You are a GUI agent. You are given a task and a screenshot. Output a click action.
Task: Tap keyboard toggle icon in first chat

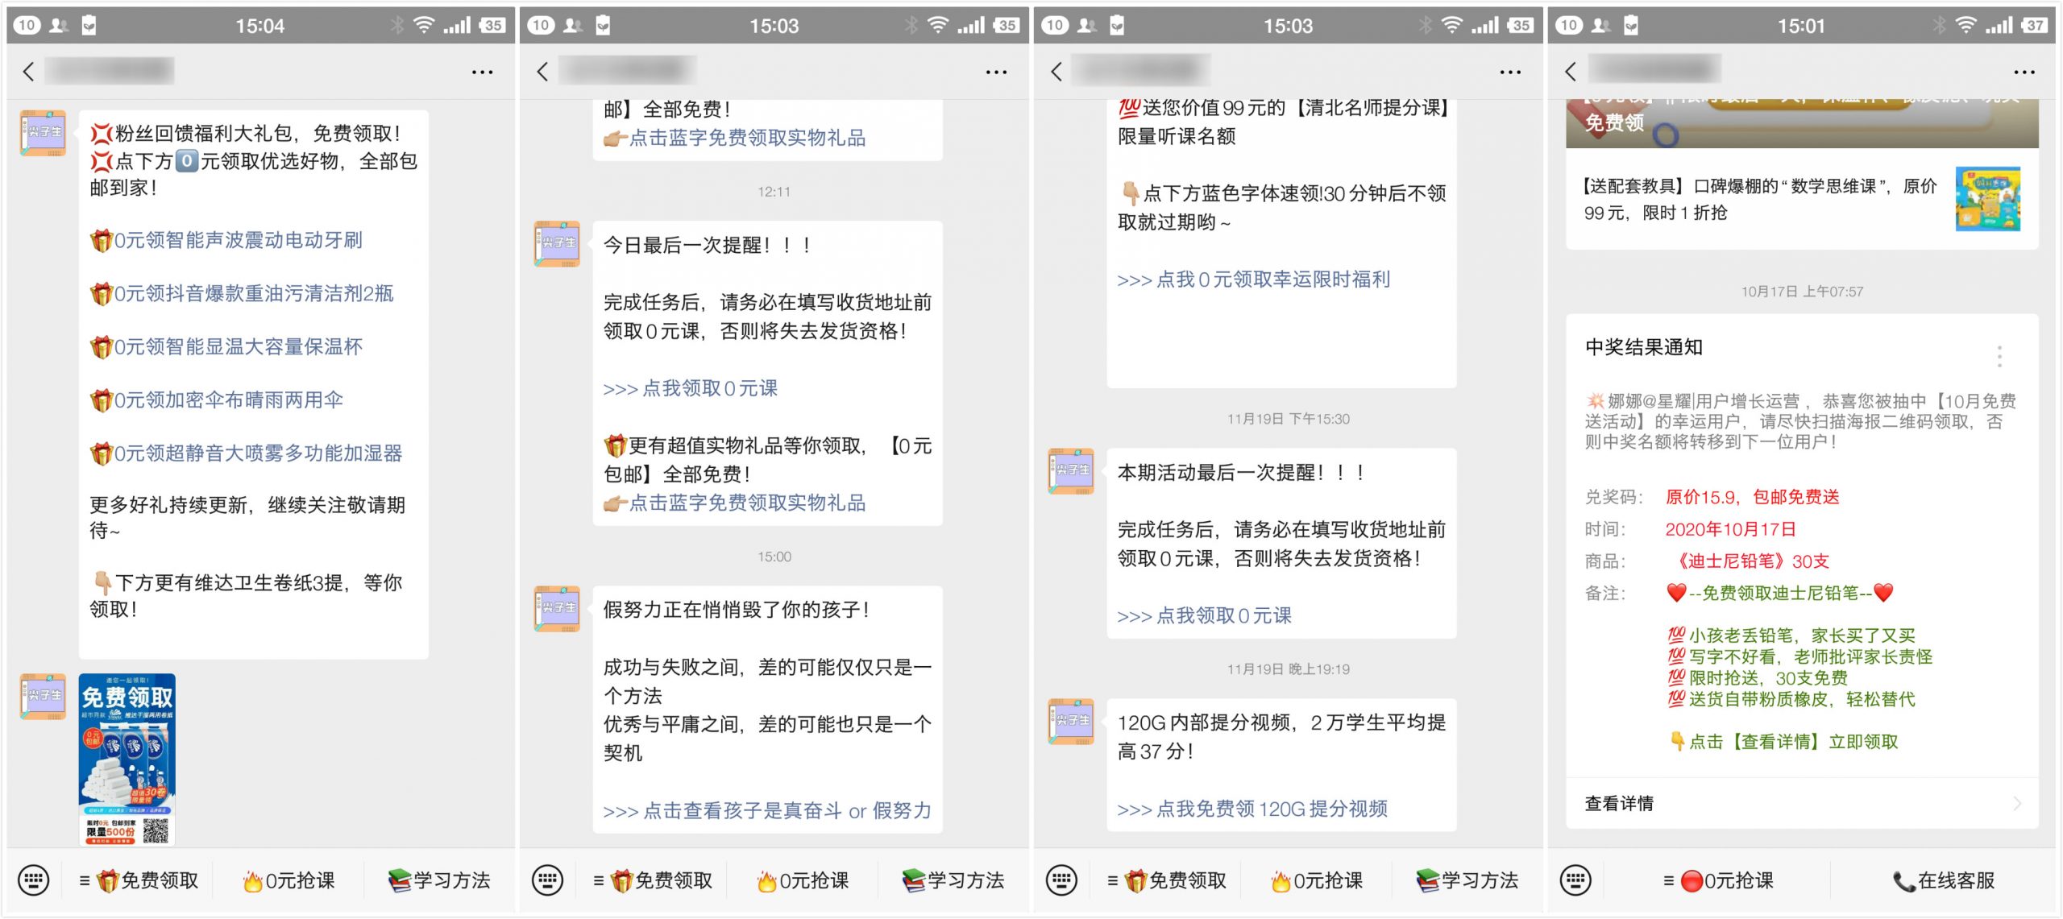tap(33, 880)
